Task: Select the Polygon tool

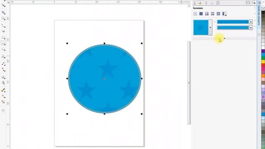Action: [3, 49]
